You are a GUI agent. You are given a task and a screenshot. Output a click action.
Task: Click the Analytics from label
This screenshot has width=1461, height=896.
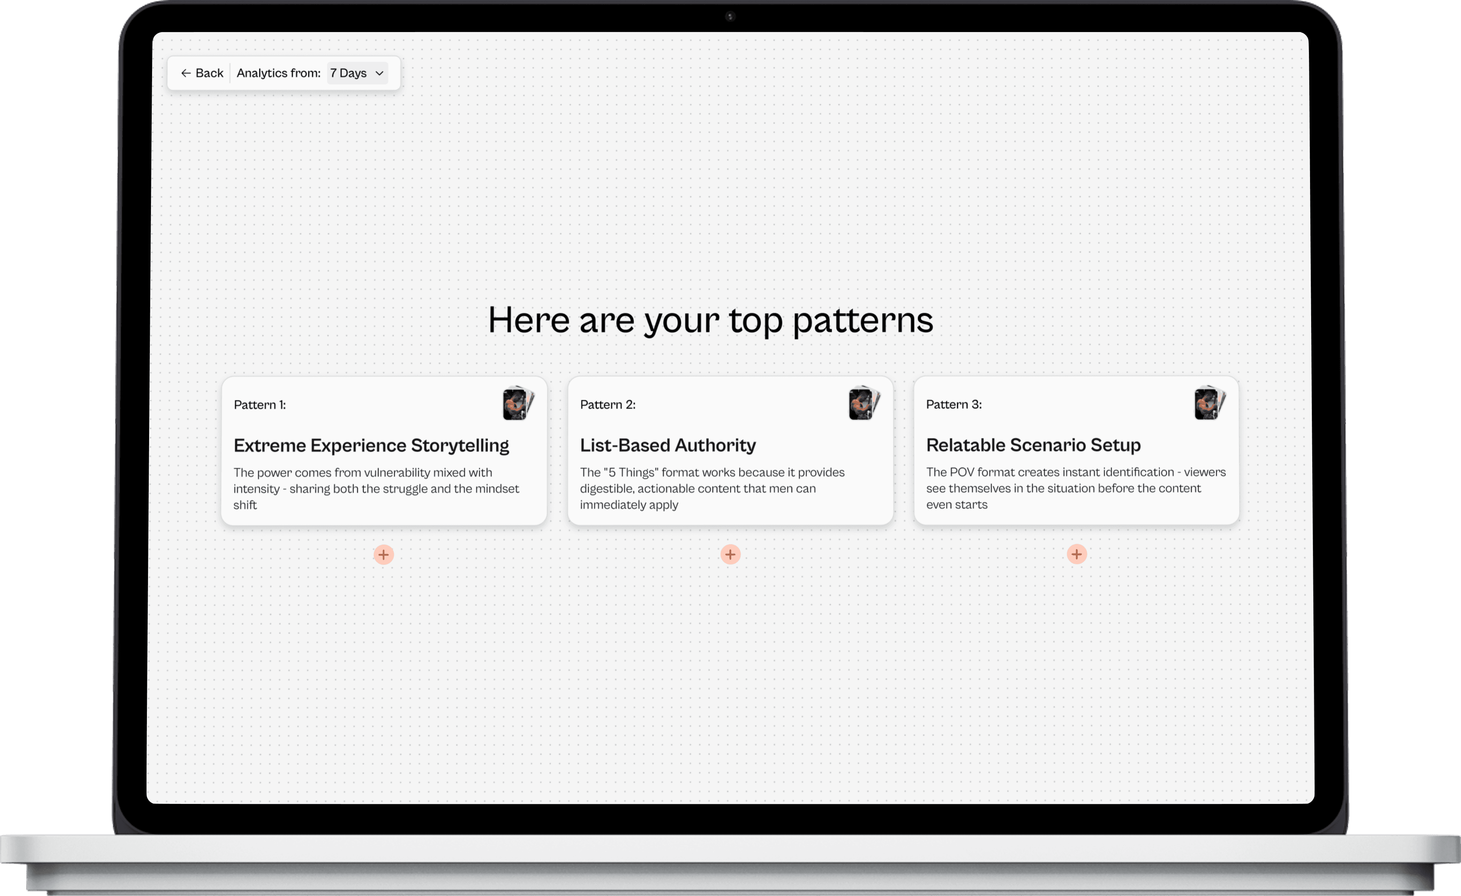278,73
